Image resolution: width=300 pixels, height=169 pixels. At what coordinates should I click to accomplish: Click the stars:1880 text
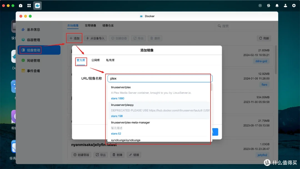point(117,98)
